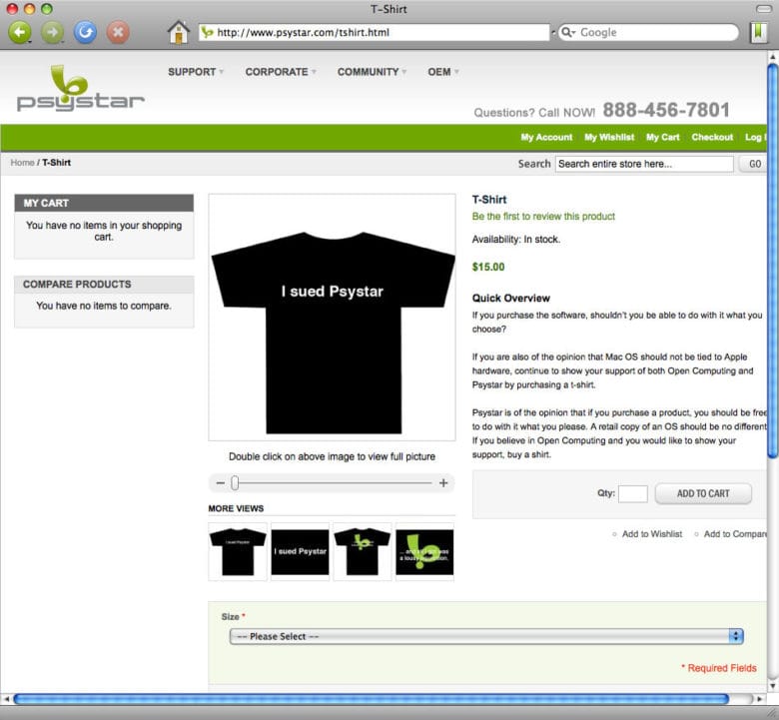Open My Account link
Viewport: 779px width, 720px height.
[x=546, y=137]
